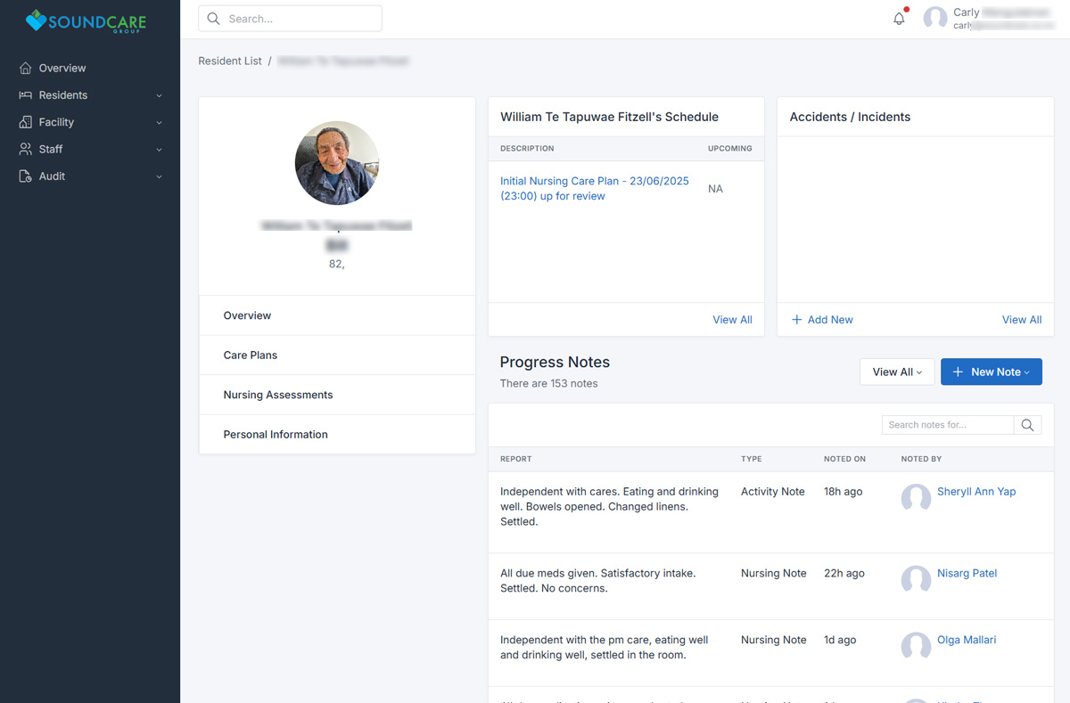
Task: Open the New Note dropdown button
Action: [x=991, y=372]
